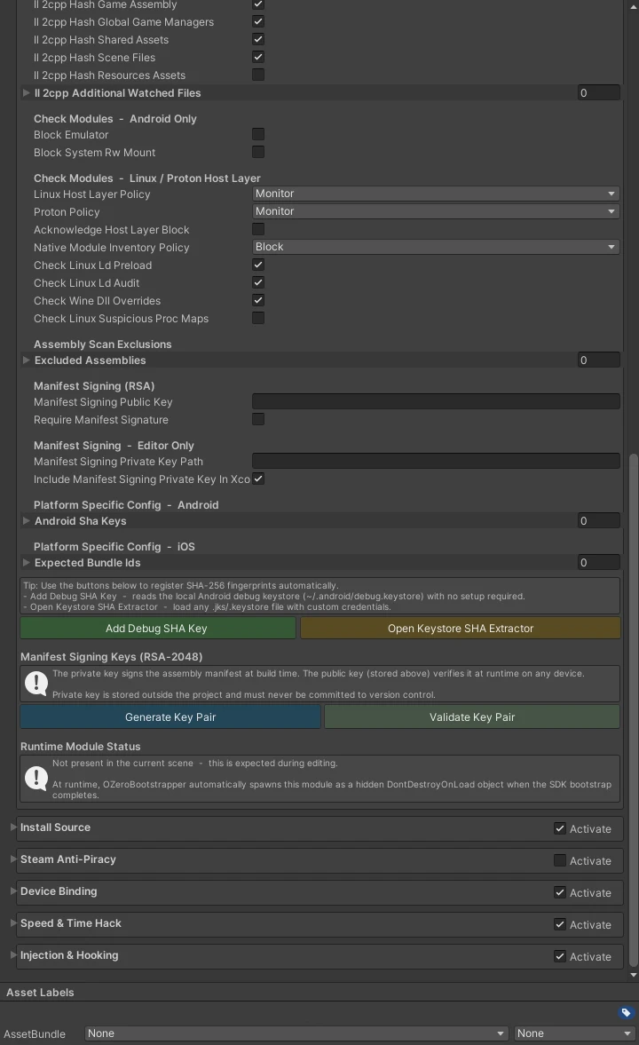The image size is (639, 1045).
Task: Click Validate Key Pair button
Action: (x=472, y=717)
